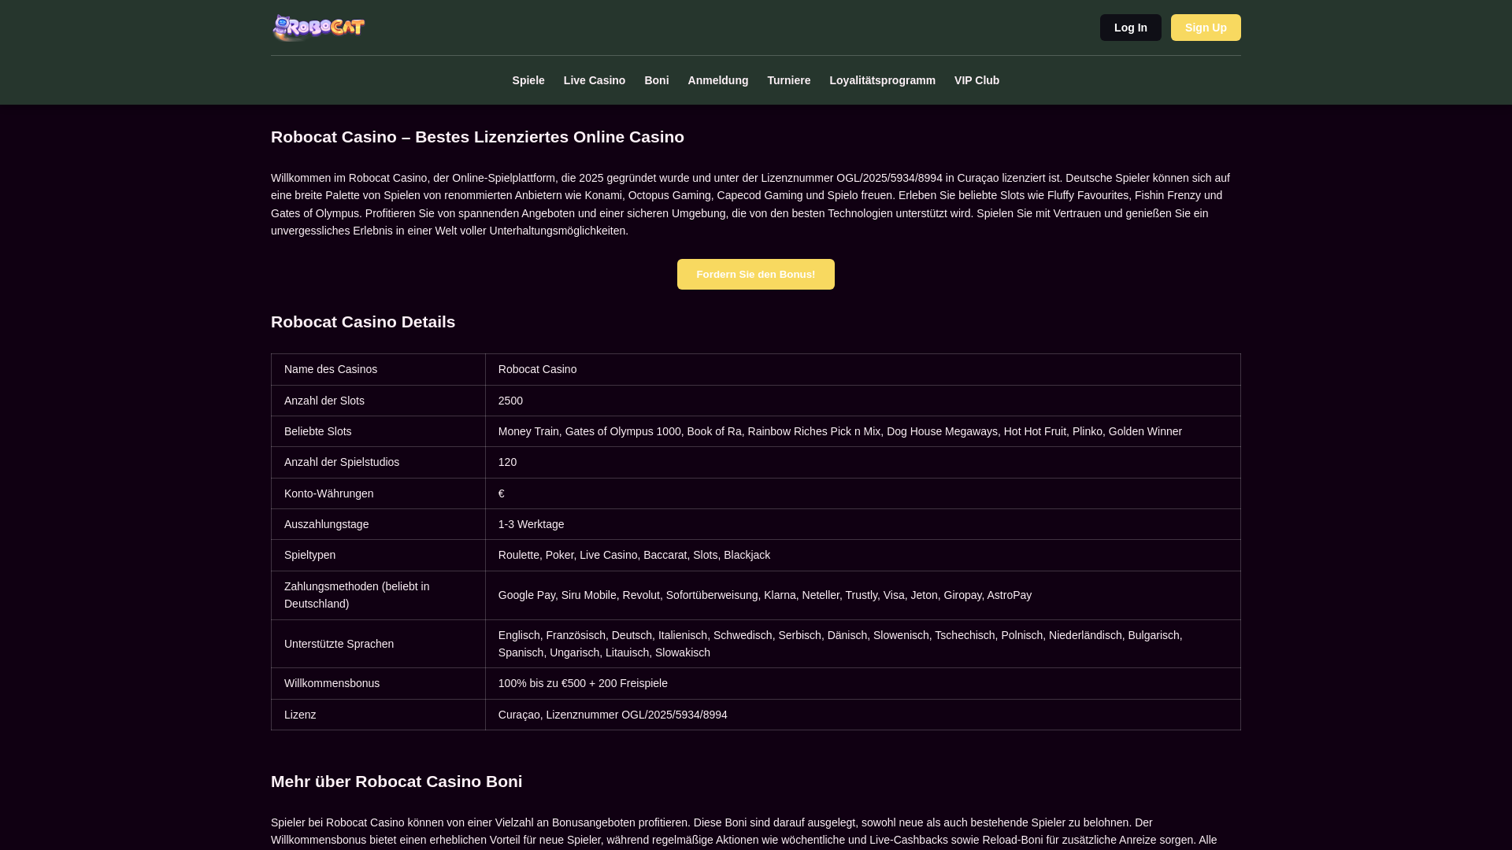
Task: Select the Robocat Casino value cell
Action: (862, 369)
